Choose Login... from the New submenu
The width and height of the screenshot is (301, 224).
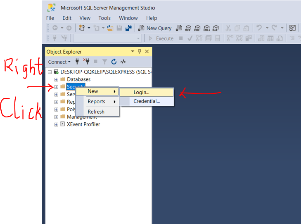[147, 93]
